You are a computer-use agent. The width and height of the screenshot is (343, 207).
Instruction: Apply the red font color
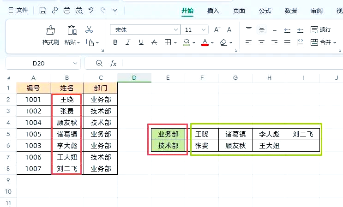(x=205, y=42)
